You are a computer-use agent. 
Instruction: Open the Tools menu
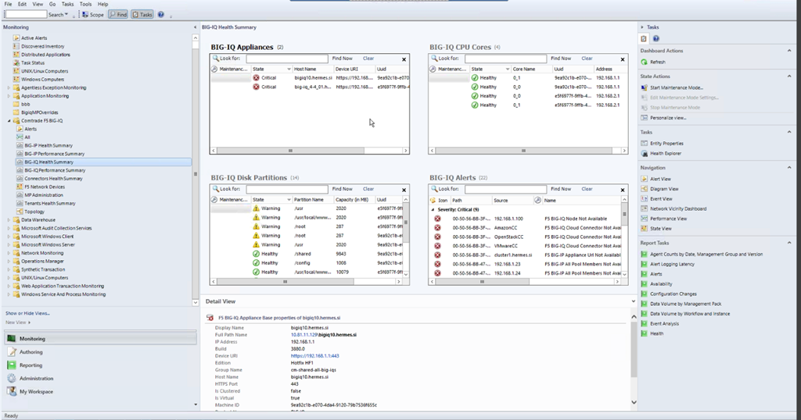point(85,4)
